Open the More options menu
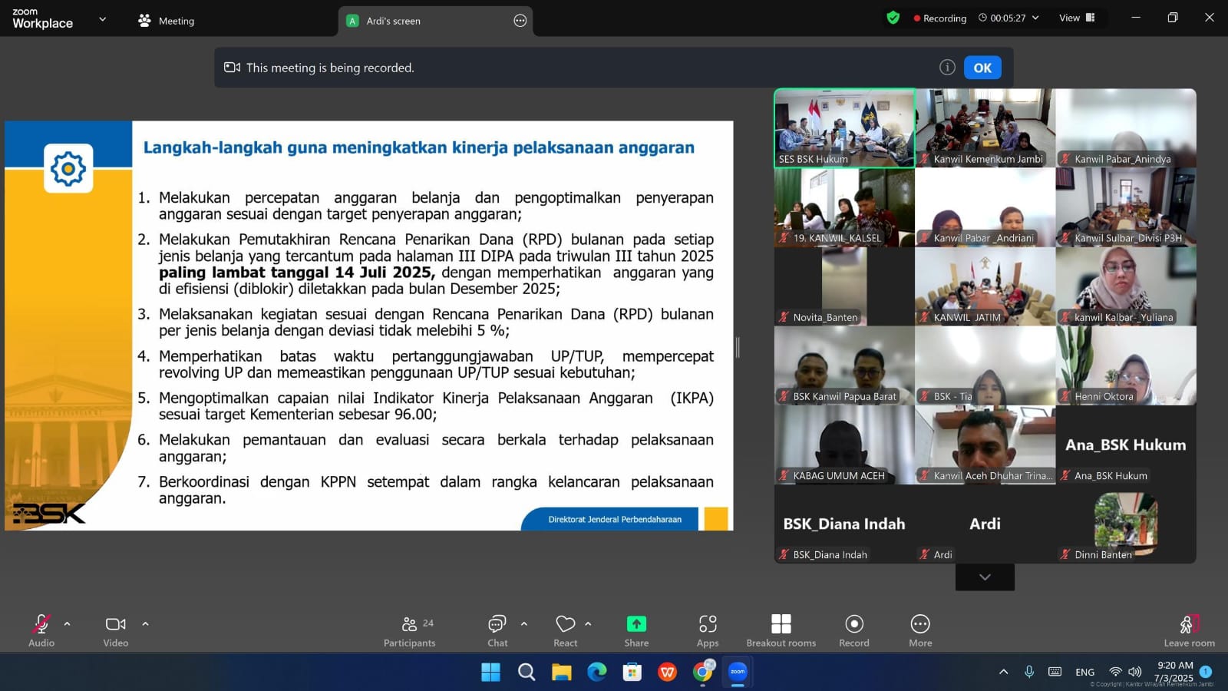This screenshot has width=1228, height=691. pos(919,630)
